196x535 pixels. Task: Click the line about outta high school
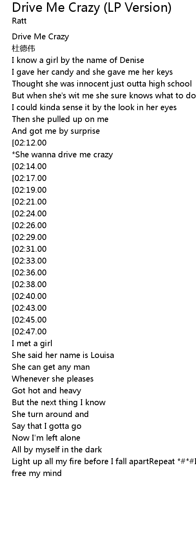pyautogui.click(x=102, y=84)
